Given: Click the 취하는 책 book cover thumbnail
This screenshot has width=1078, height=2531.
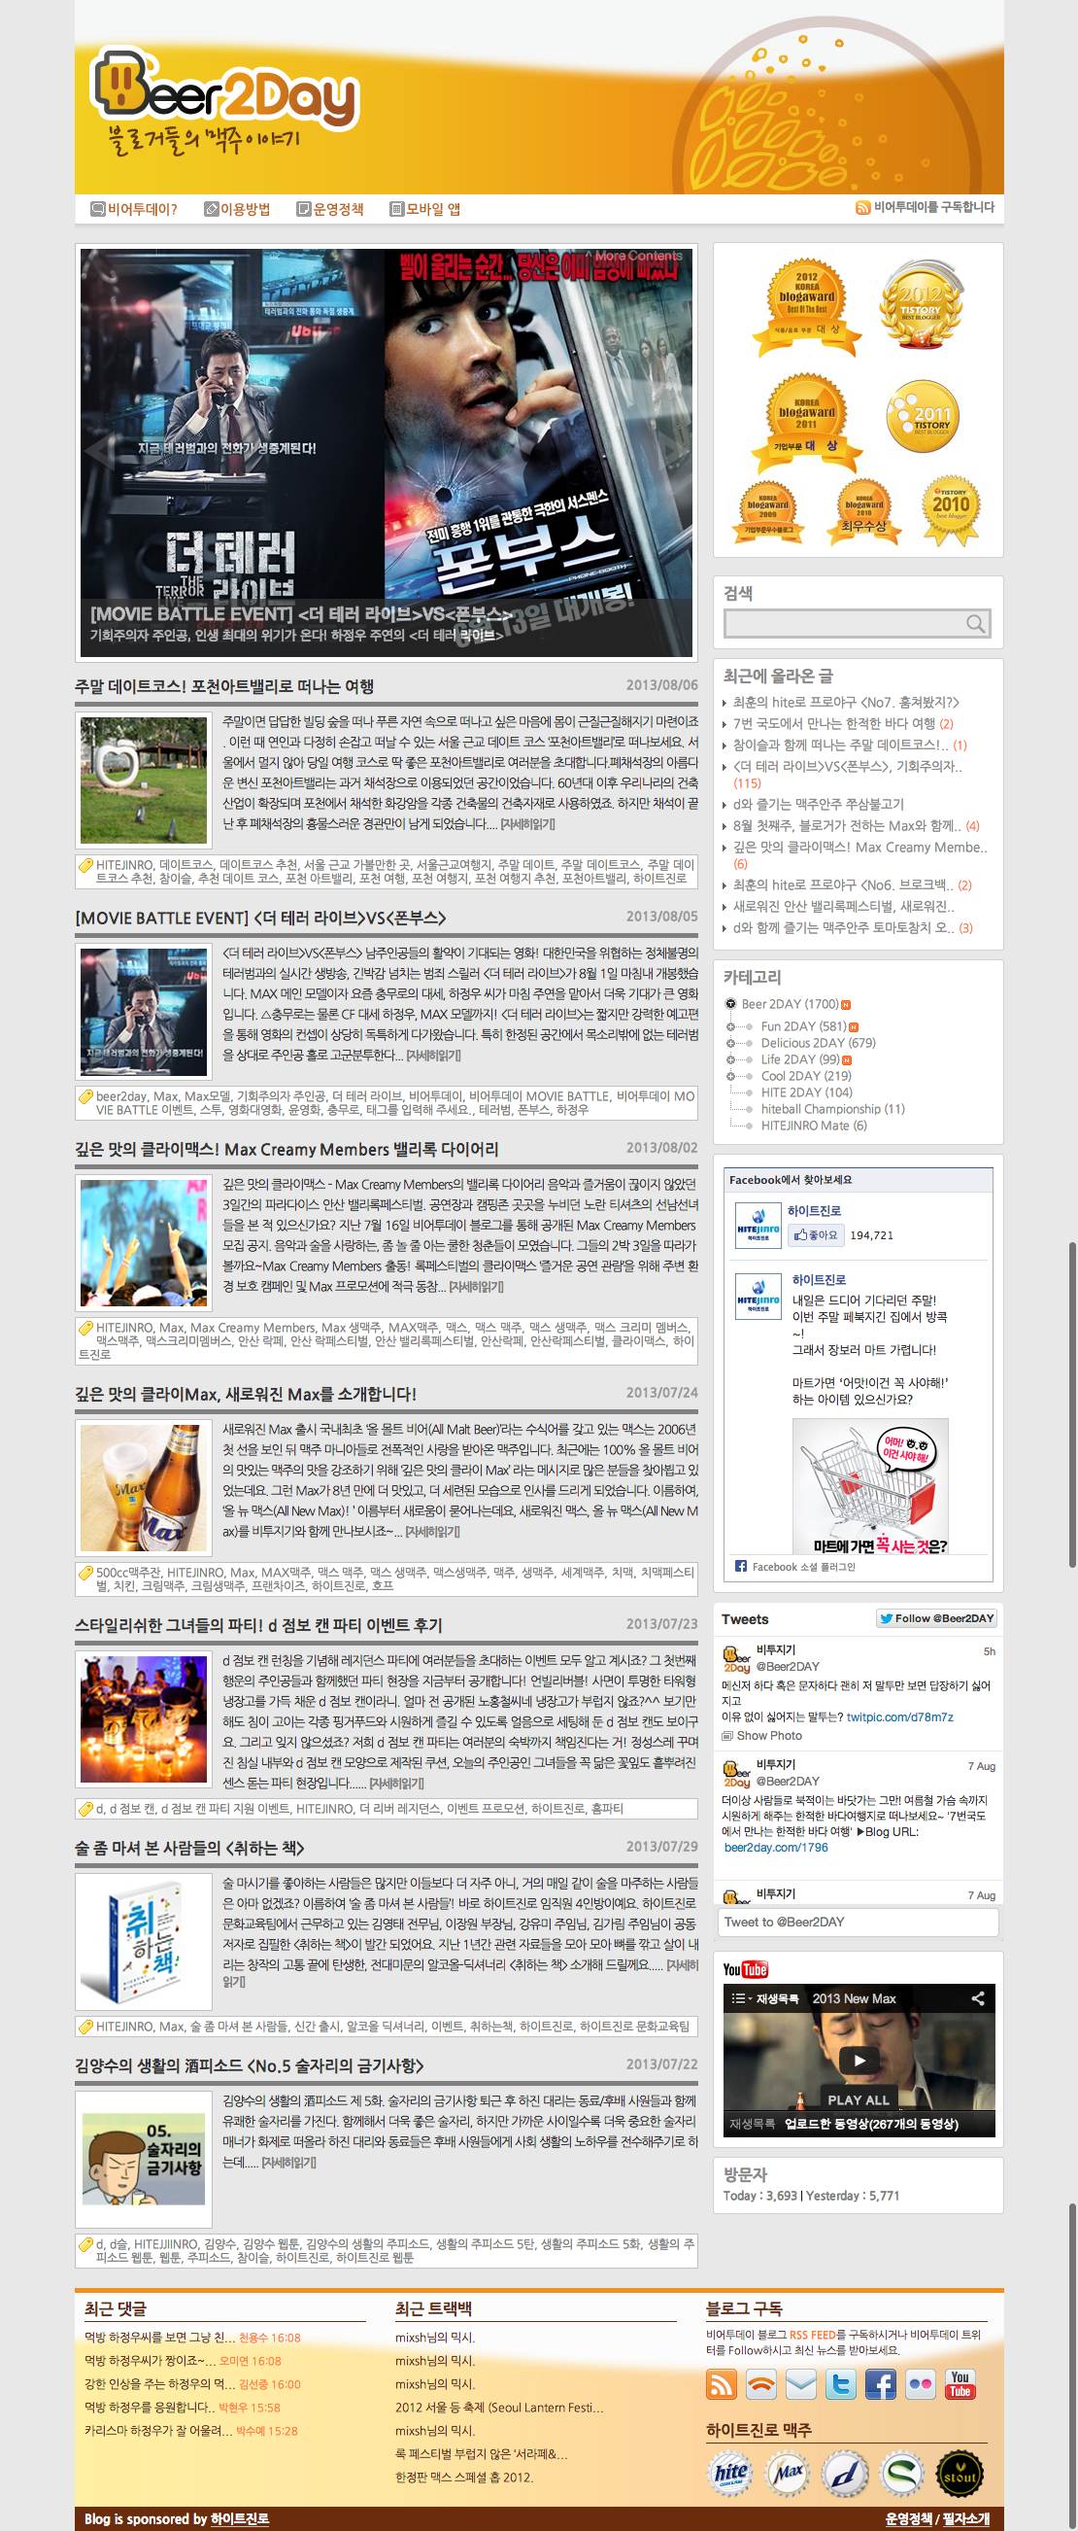Looking at the screenshot, I should point(144,1940).
